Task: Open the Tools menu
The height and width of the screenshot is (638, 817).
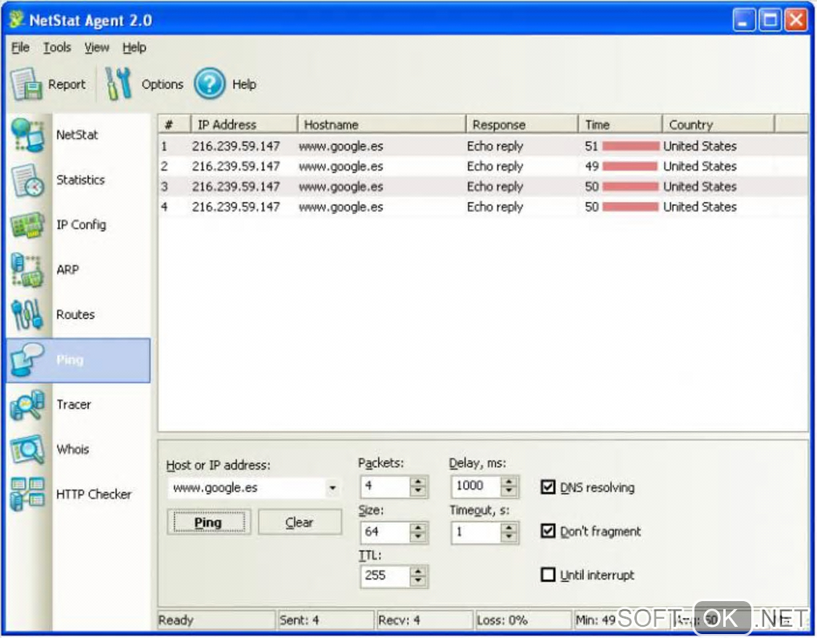Action: point(57,47)
